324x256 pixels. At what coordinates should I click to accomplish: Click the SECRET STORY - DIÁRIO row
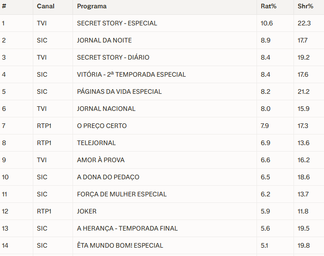point(113,57)
